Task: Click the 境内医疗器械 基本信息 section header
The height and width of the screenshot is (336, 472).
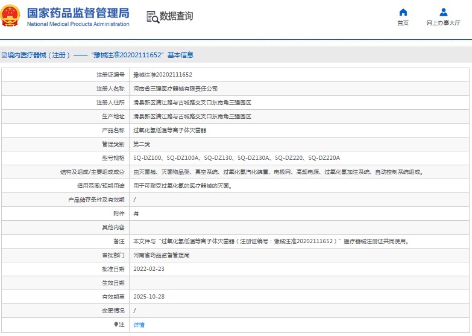Action: [x=101, y=55]
